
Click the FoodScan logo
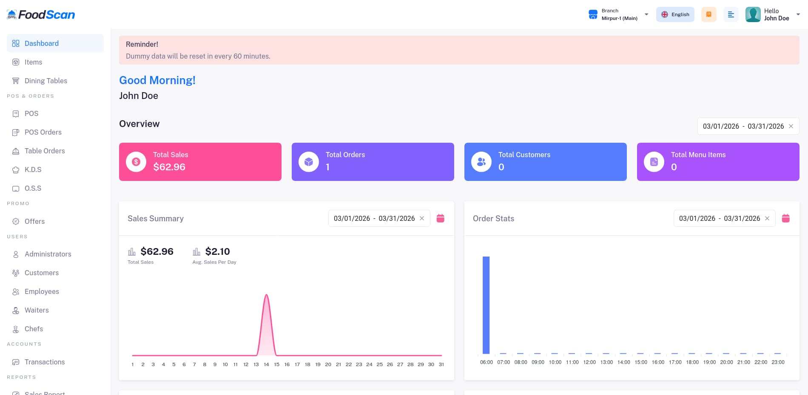pyautogui.click(x=41, y=15)
